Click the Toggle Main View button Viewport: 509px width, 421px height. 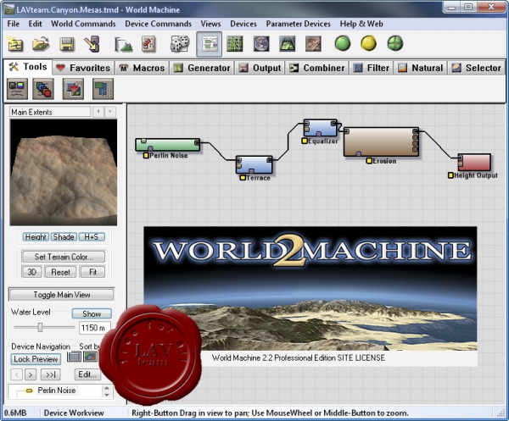(62, 295)
